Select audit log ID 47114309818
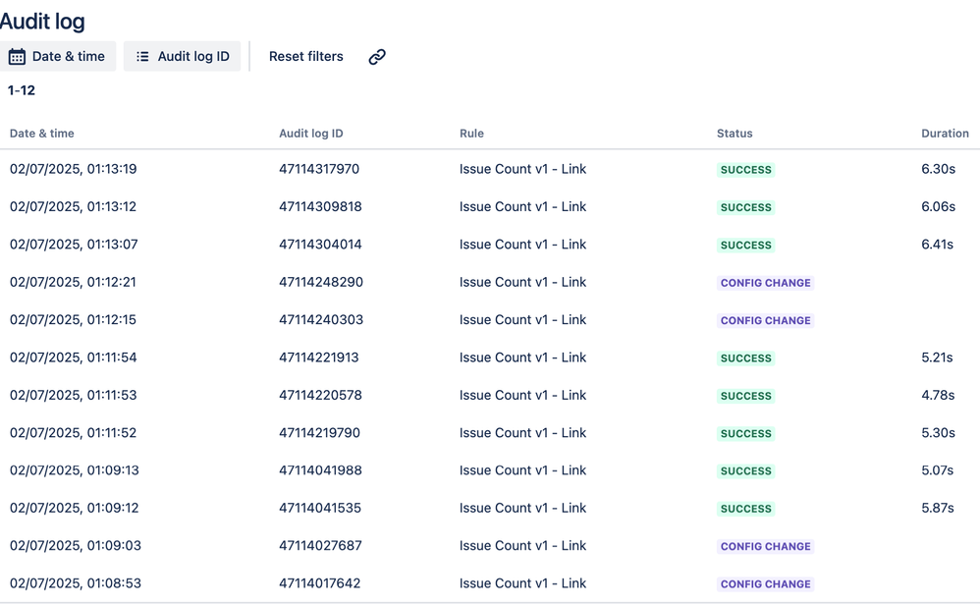The height and width of the screenshot is (605, 980). pyautogui.click(x=320, y=206)
